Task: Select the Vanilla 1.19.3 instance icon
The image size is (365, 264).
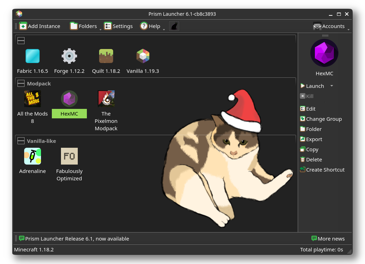Action: tap(143, 56)
